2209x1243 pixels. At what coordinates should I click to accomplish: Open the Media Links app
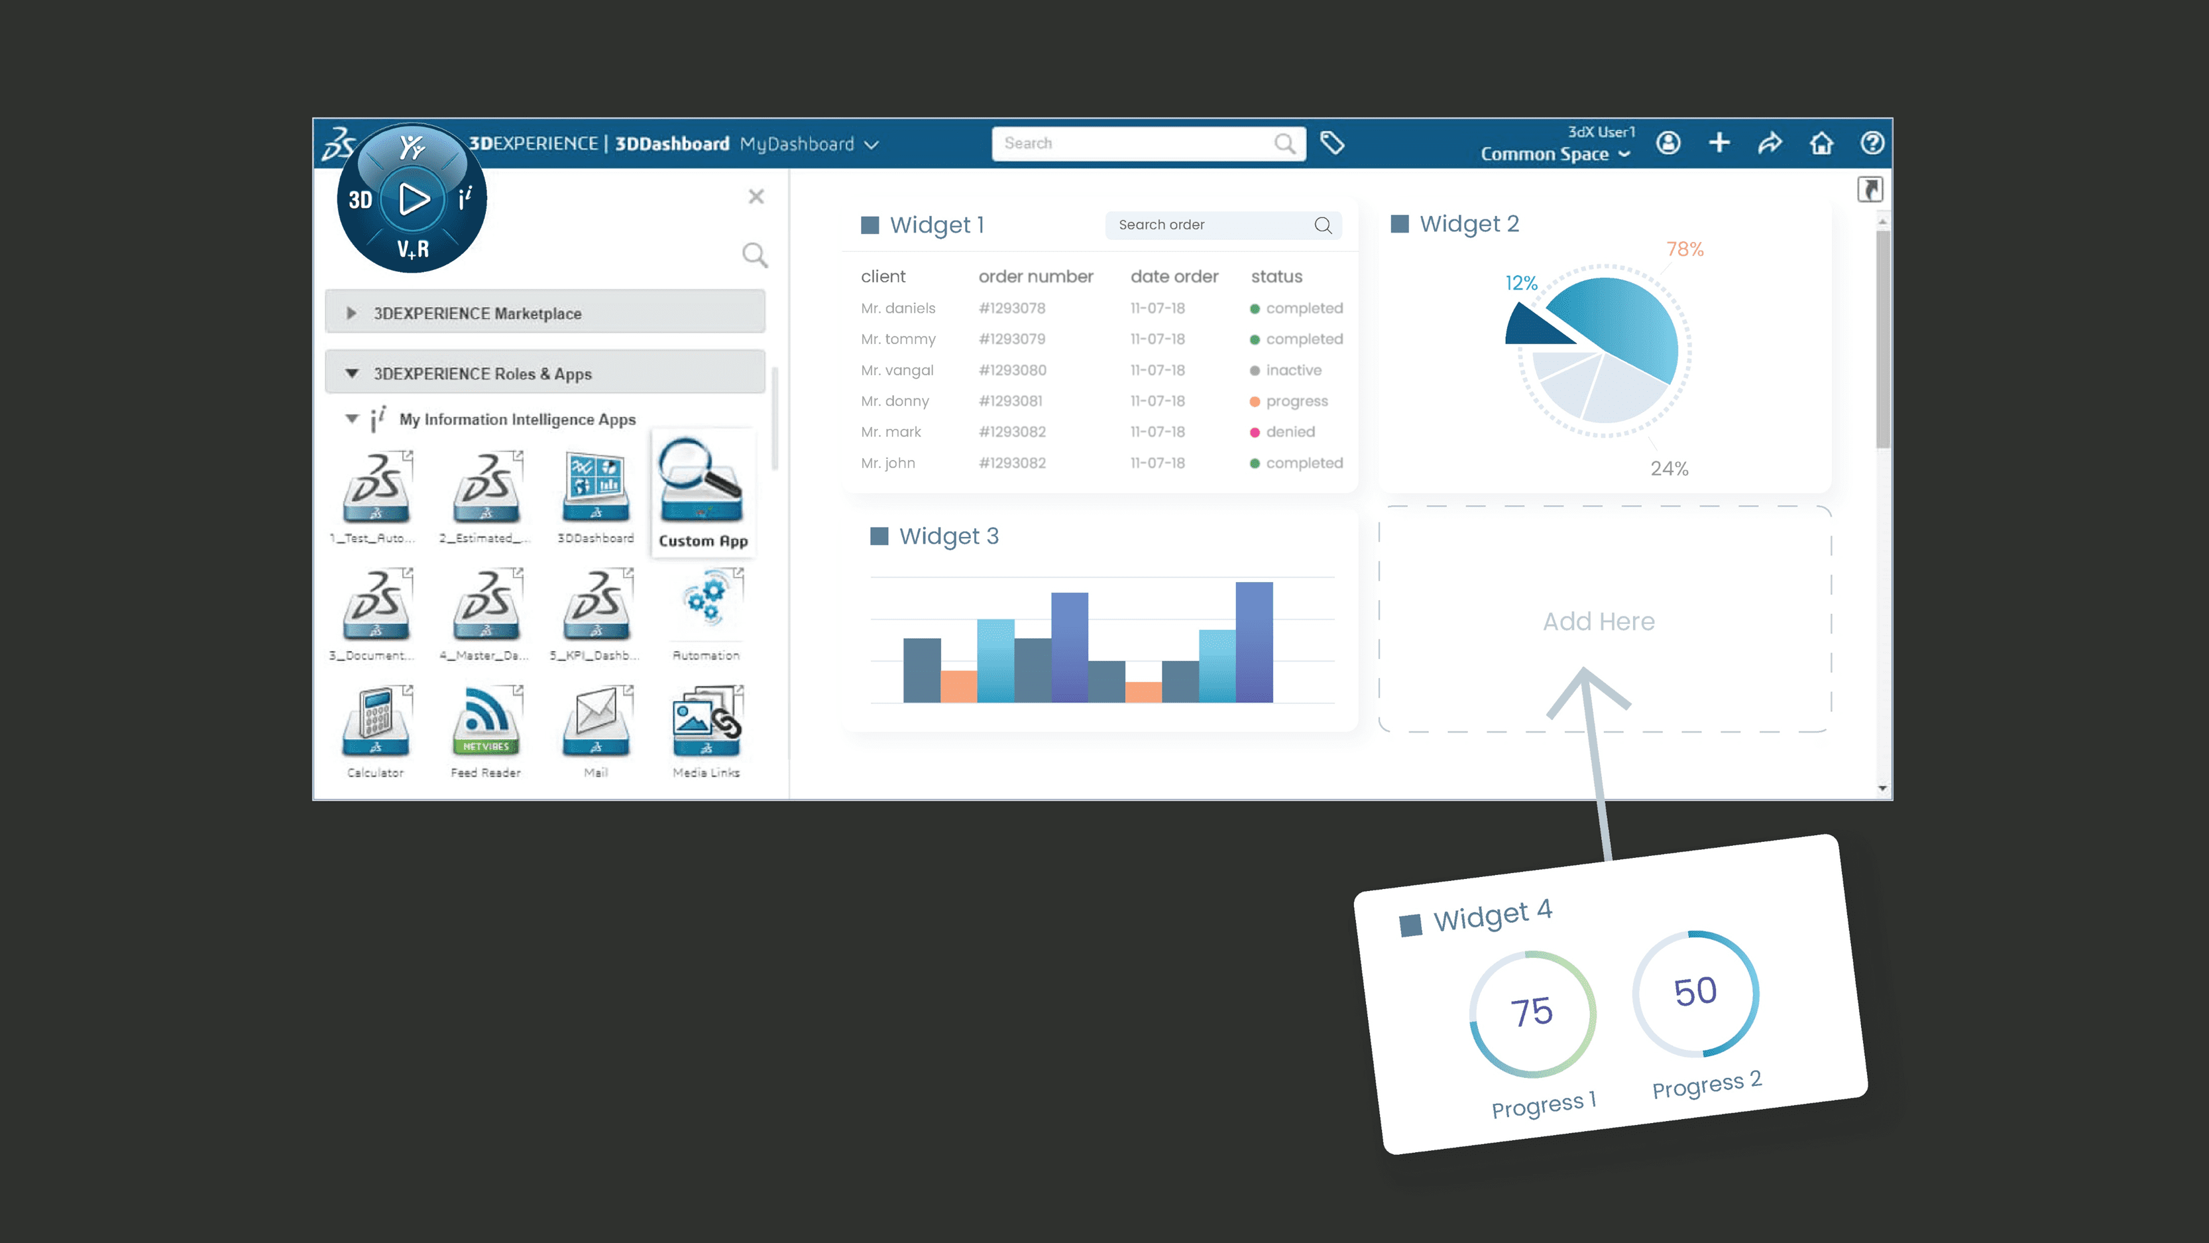click(x=705, y=721)
